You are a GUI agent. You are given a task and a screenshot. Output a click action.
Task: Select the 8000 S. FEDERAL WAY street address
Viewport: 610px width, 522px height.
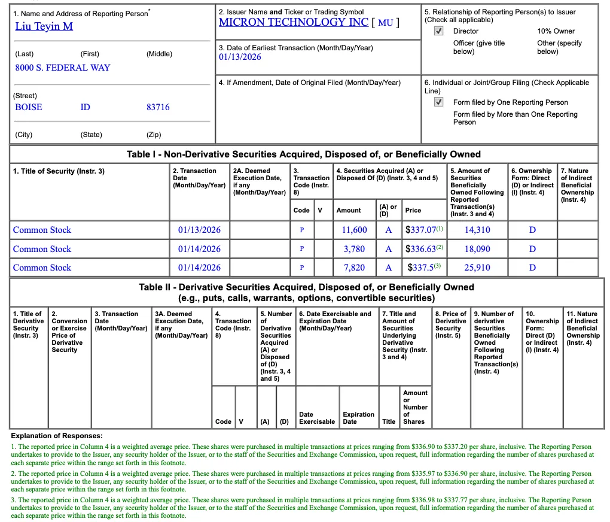(x=63, y=68)
